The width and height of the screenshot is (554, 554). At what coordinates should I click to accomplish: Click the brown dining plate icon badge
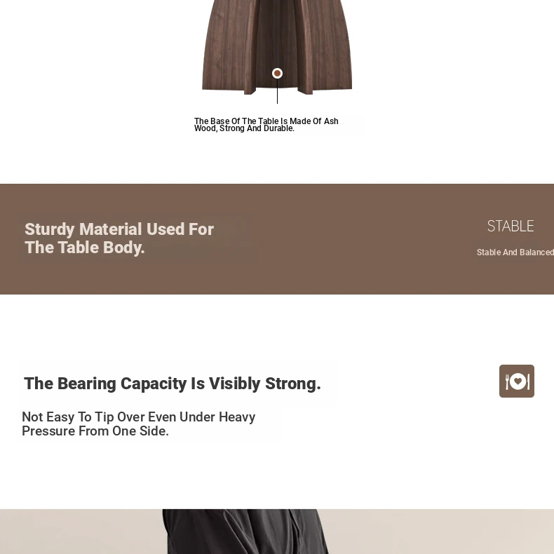pyautogui.click(x=517, y=381)
